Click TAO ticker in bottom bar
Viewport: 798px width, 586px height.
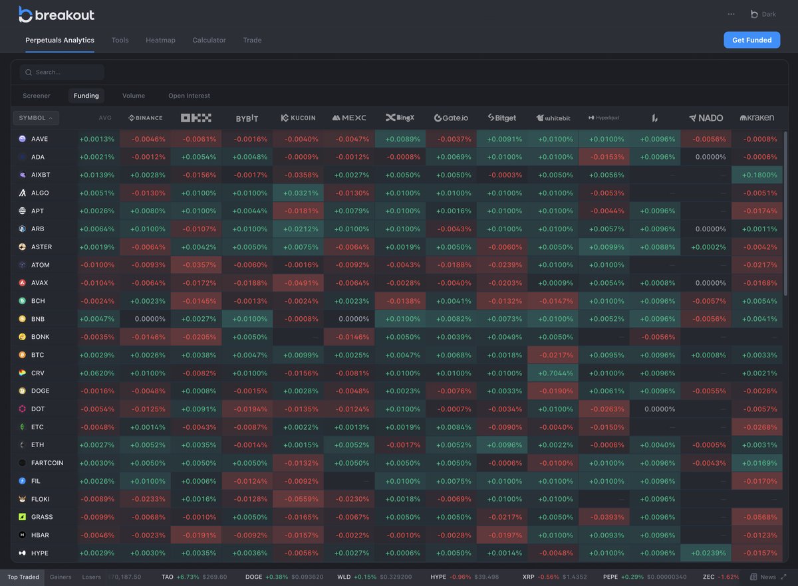pos(194,577)
